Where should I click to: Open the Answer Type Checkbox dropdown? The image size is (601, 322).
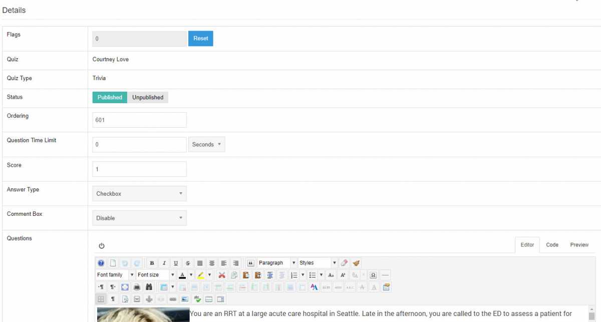pyautogui.click(x=139, y=194)
